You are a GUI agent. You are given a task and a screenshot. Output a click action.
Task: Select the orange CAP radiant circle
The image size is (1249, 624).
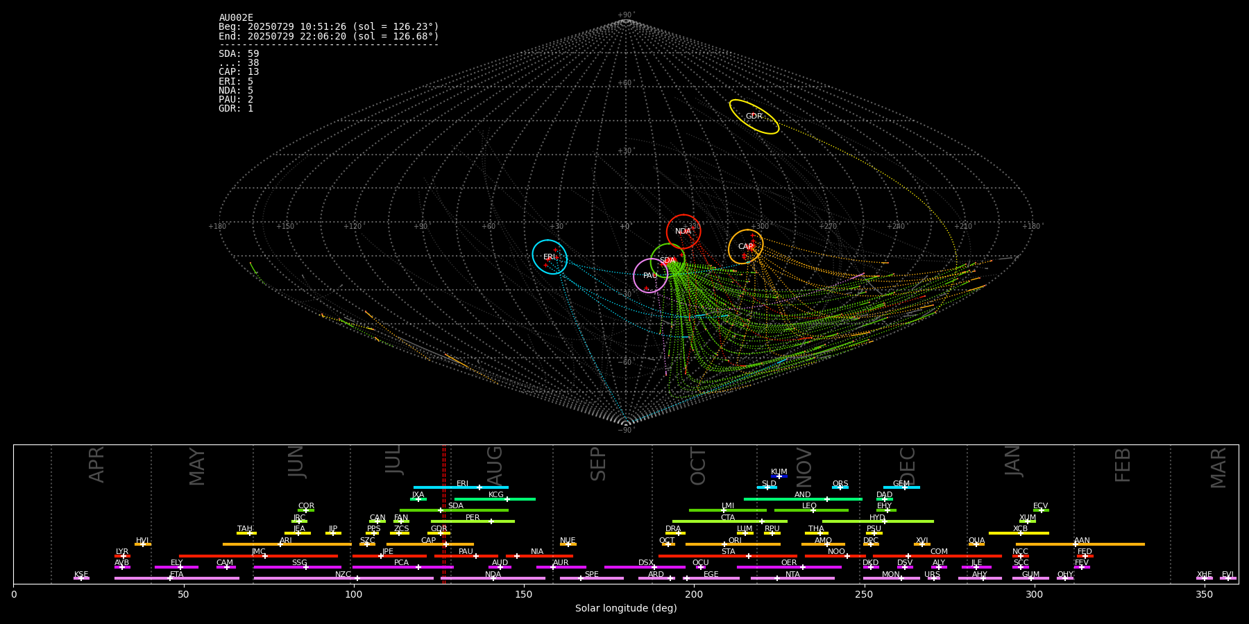pyautogui.click(x=746, y=247)
